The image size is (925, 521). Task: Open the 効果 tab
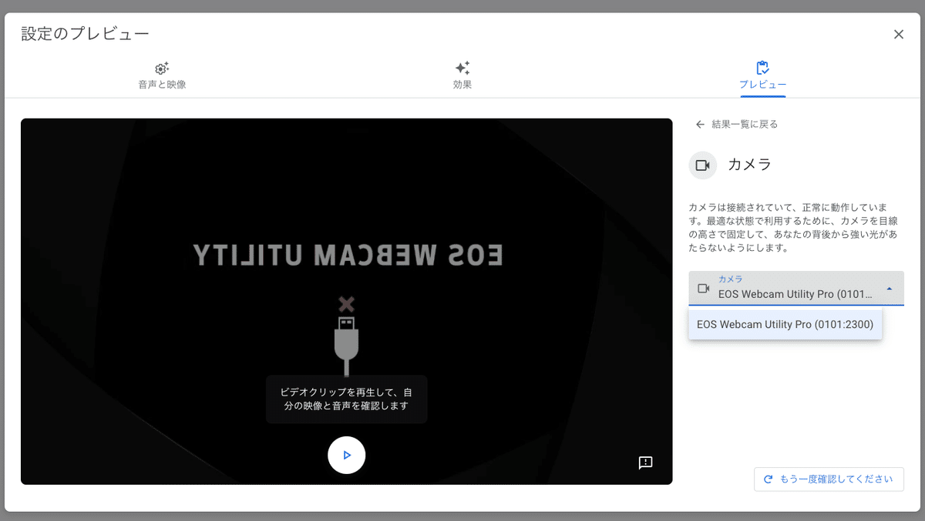pyautogui.click(x=462, y=76)
